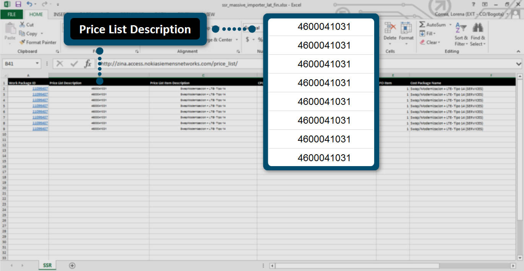Expand the formula bar

[519, 64]
